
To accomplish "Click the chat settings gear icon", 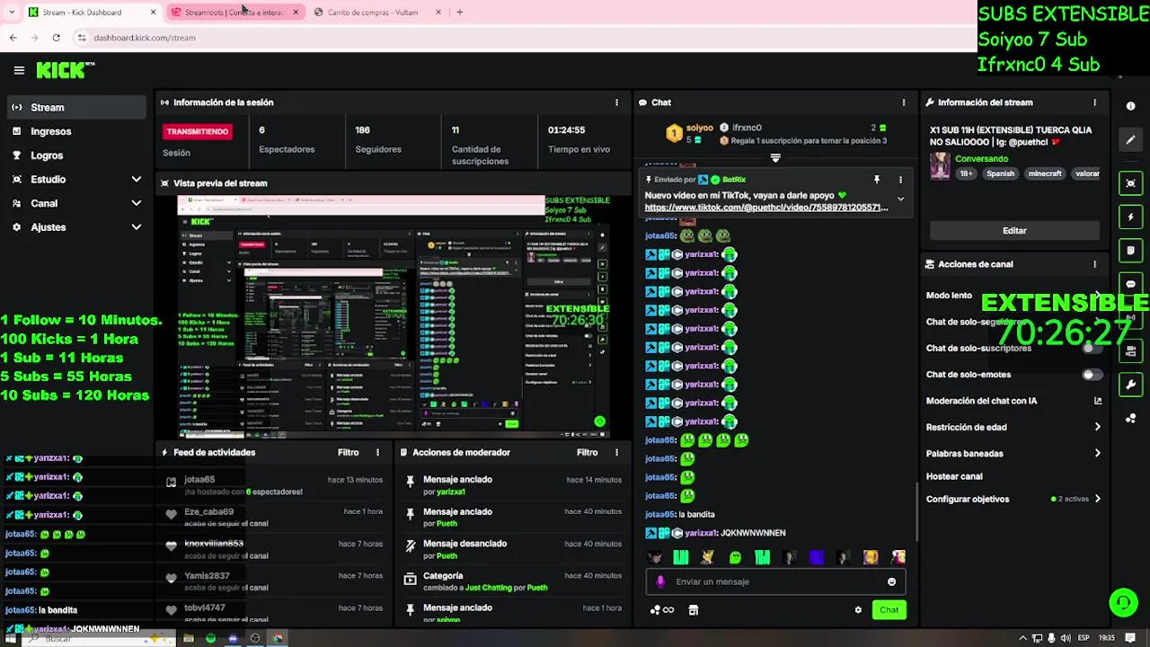I will [858, 610].
